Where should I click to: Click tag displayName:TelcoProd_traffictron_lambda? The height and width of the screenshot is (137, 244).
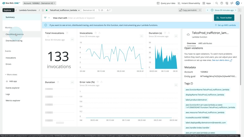(205, 95)
